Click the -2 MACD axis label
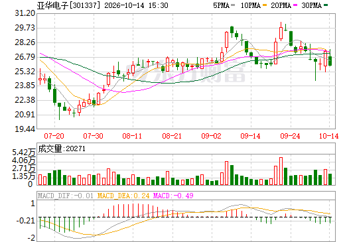Viewport: 345px width, 242px height. tap(31, 238)
